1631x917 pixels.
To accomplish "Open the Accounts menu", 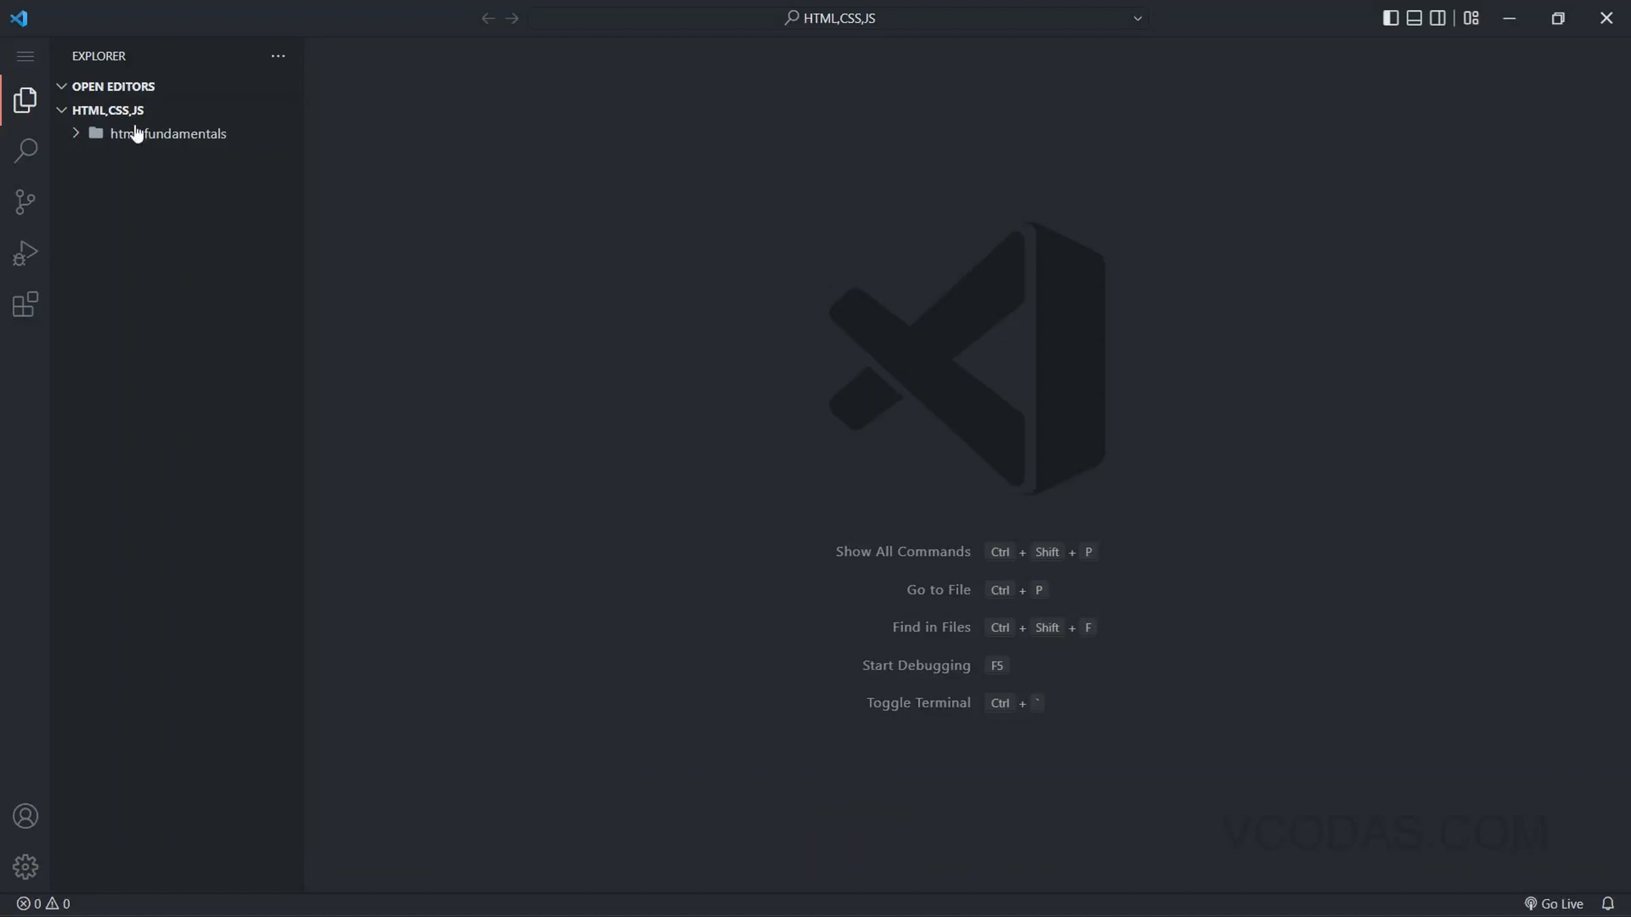I will tap(25, 816).
